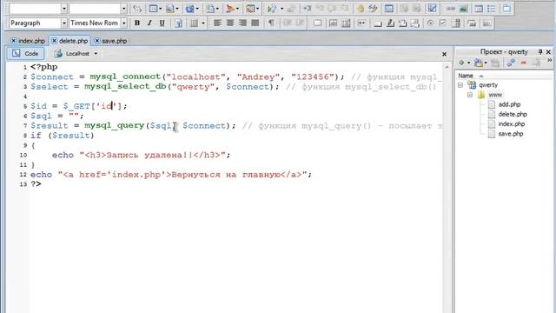Click the blue globe browser icon
This screenshot has width=556, height=313.
[x=190, y=8]
